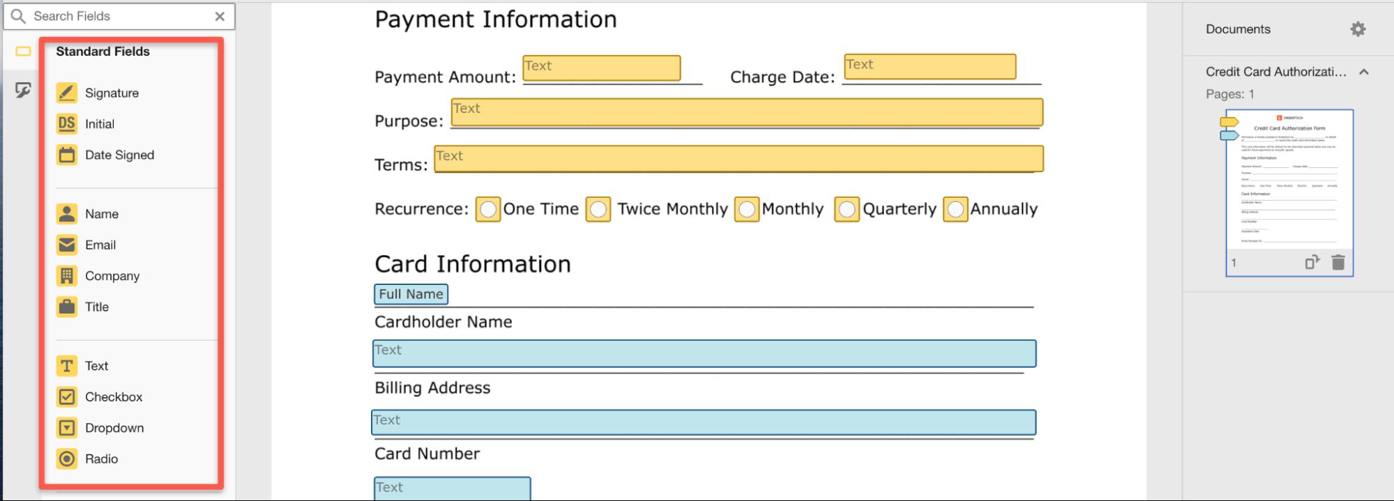Click the Title briefcase icon

pos(67,307)
